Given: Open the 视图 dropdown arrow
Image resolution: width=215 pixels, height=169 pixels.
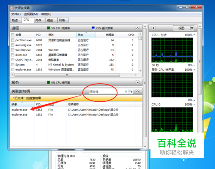Looking at the screenshot, I should point(192,28).
